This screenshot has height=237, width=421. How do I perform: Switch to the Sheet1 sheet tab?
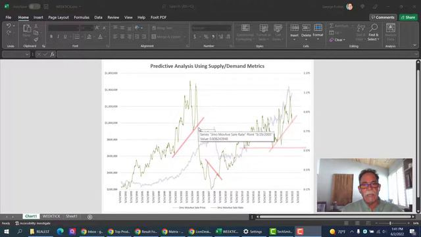point(72,217)
